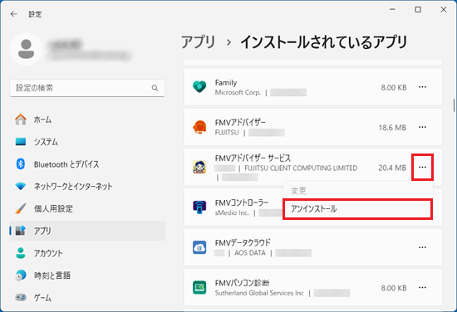Open アカウント settings
This screenshot has width=457, height=312.
coord(87,253)
